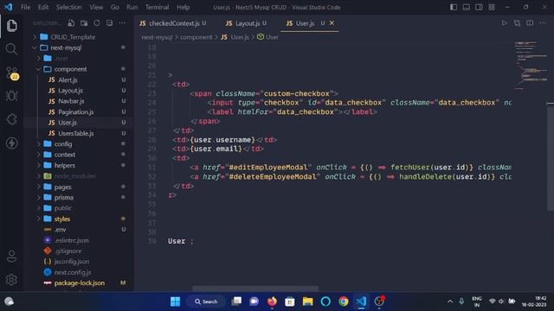Open the Manage gear icon
Image resolution: width=554 pixels, height=311 pixels.
click(x=11, y=280)
